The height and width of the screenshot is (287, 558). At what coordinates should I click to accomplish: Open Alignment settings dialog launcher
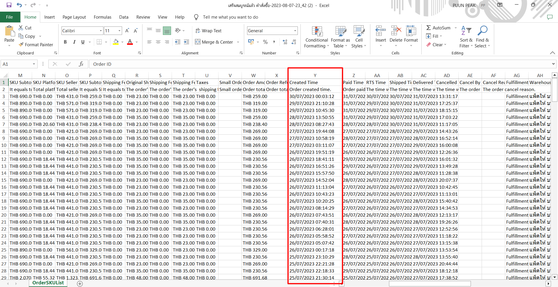tap(241, 53)
